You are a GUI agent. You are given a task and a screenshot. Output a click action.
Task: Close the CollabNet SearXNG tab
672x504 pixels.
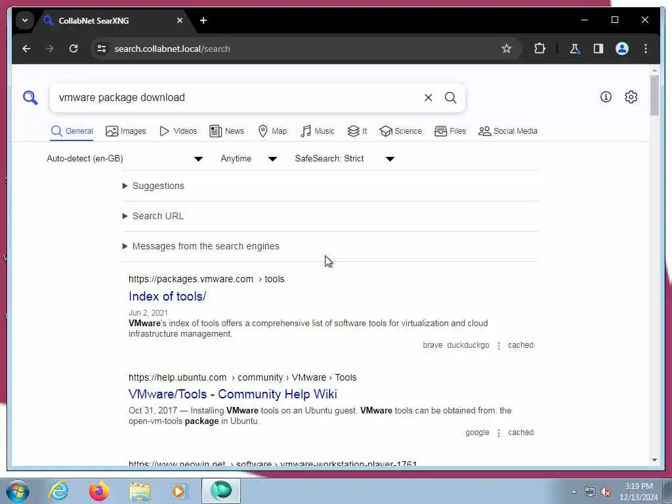[180, 20]
